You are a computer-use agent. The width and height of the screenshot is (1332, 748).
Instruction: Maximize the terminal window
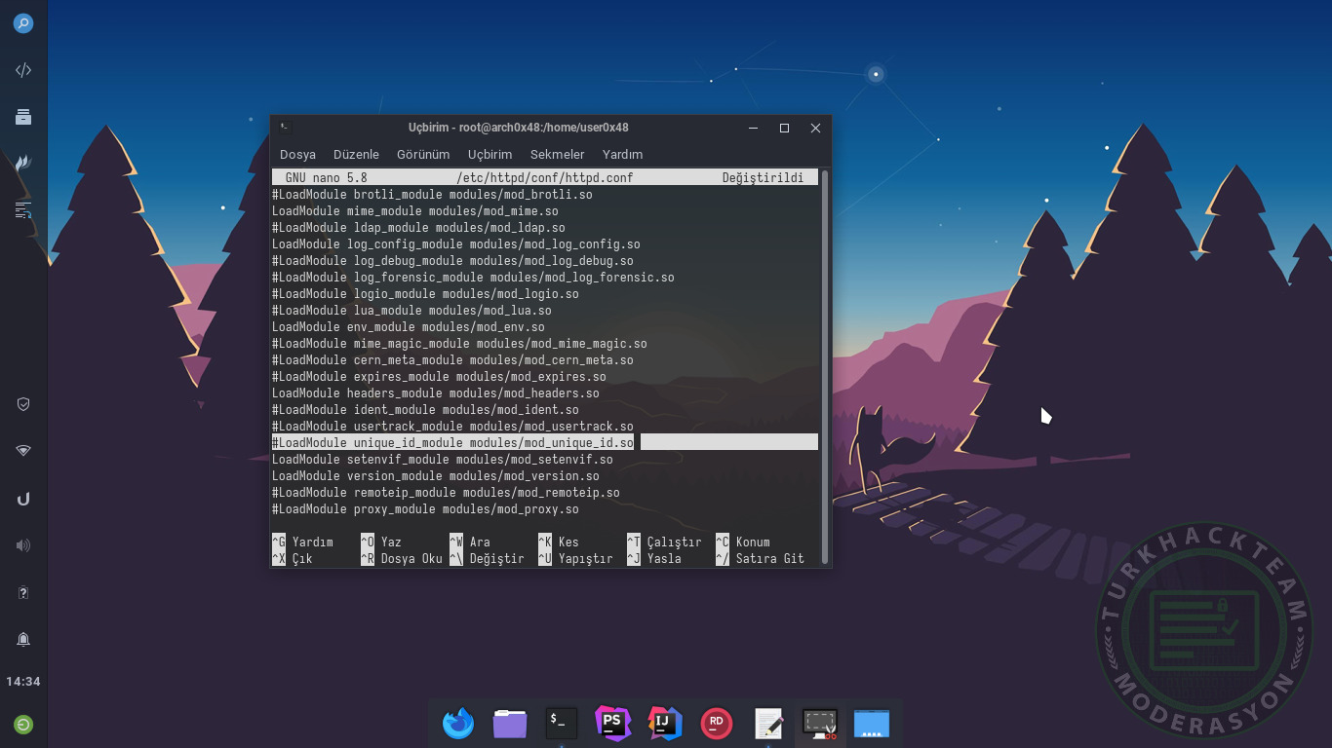pyautogui.click(x=784, y=128)
